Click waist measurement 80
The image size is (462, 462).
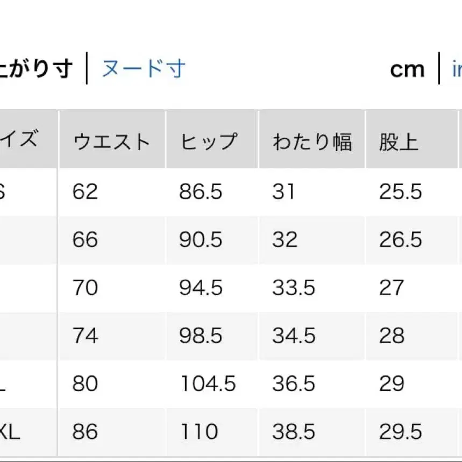click(84, 384)
